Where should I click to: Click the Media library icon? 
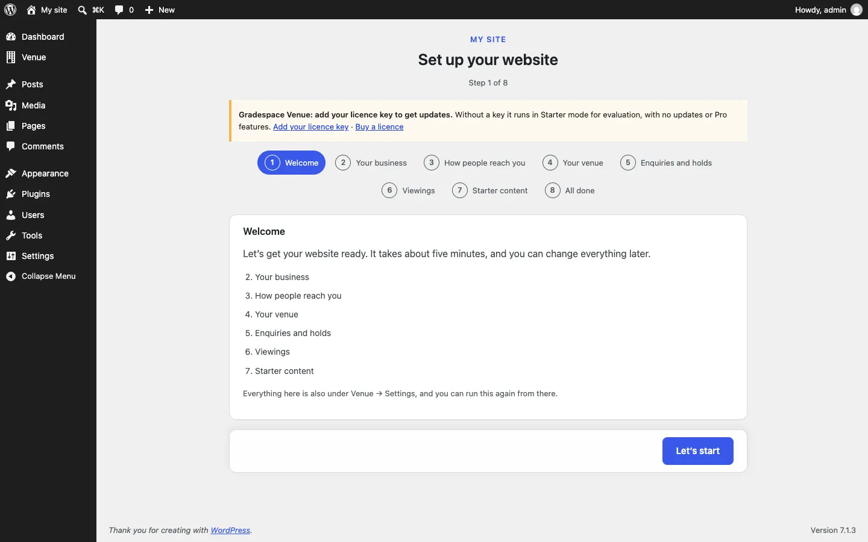tap(11, 105)
